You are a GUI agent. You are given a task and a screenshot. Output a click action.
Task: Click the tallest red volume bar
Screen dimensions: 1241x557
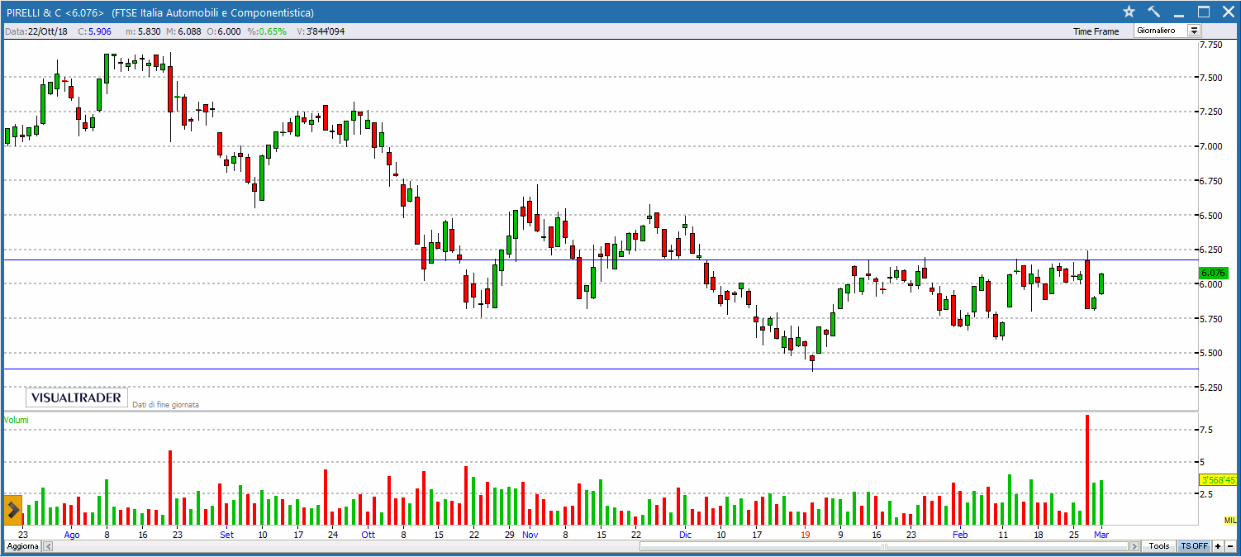pos(1087,471)
